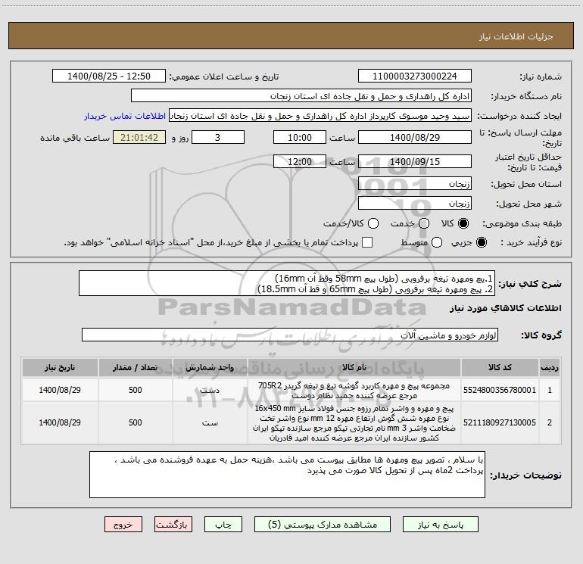Screen dimensions: 583x564
Task: Click the days remaining field showing 3
Action: (218, 137)
